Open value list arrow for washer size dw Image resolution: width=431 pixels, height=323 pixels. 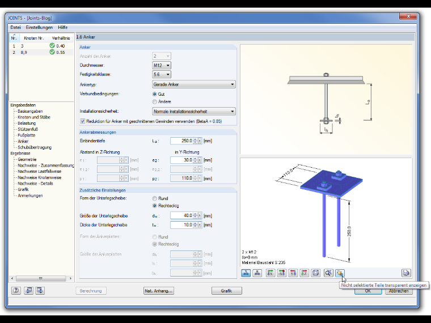200,215
